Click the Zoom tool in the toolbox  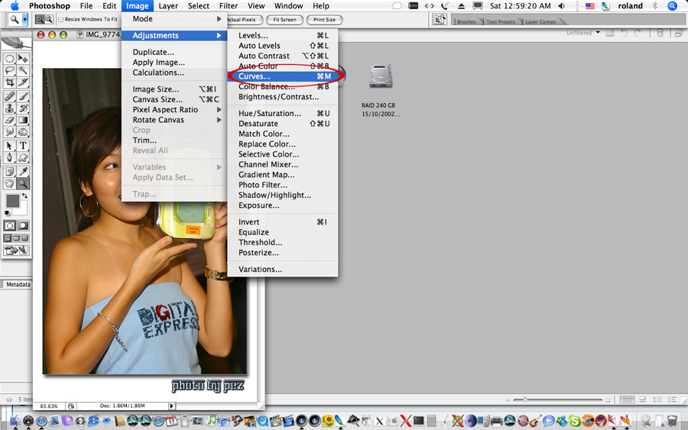click(x=24, y=184)
